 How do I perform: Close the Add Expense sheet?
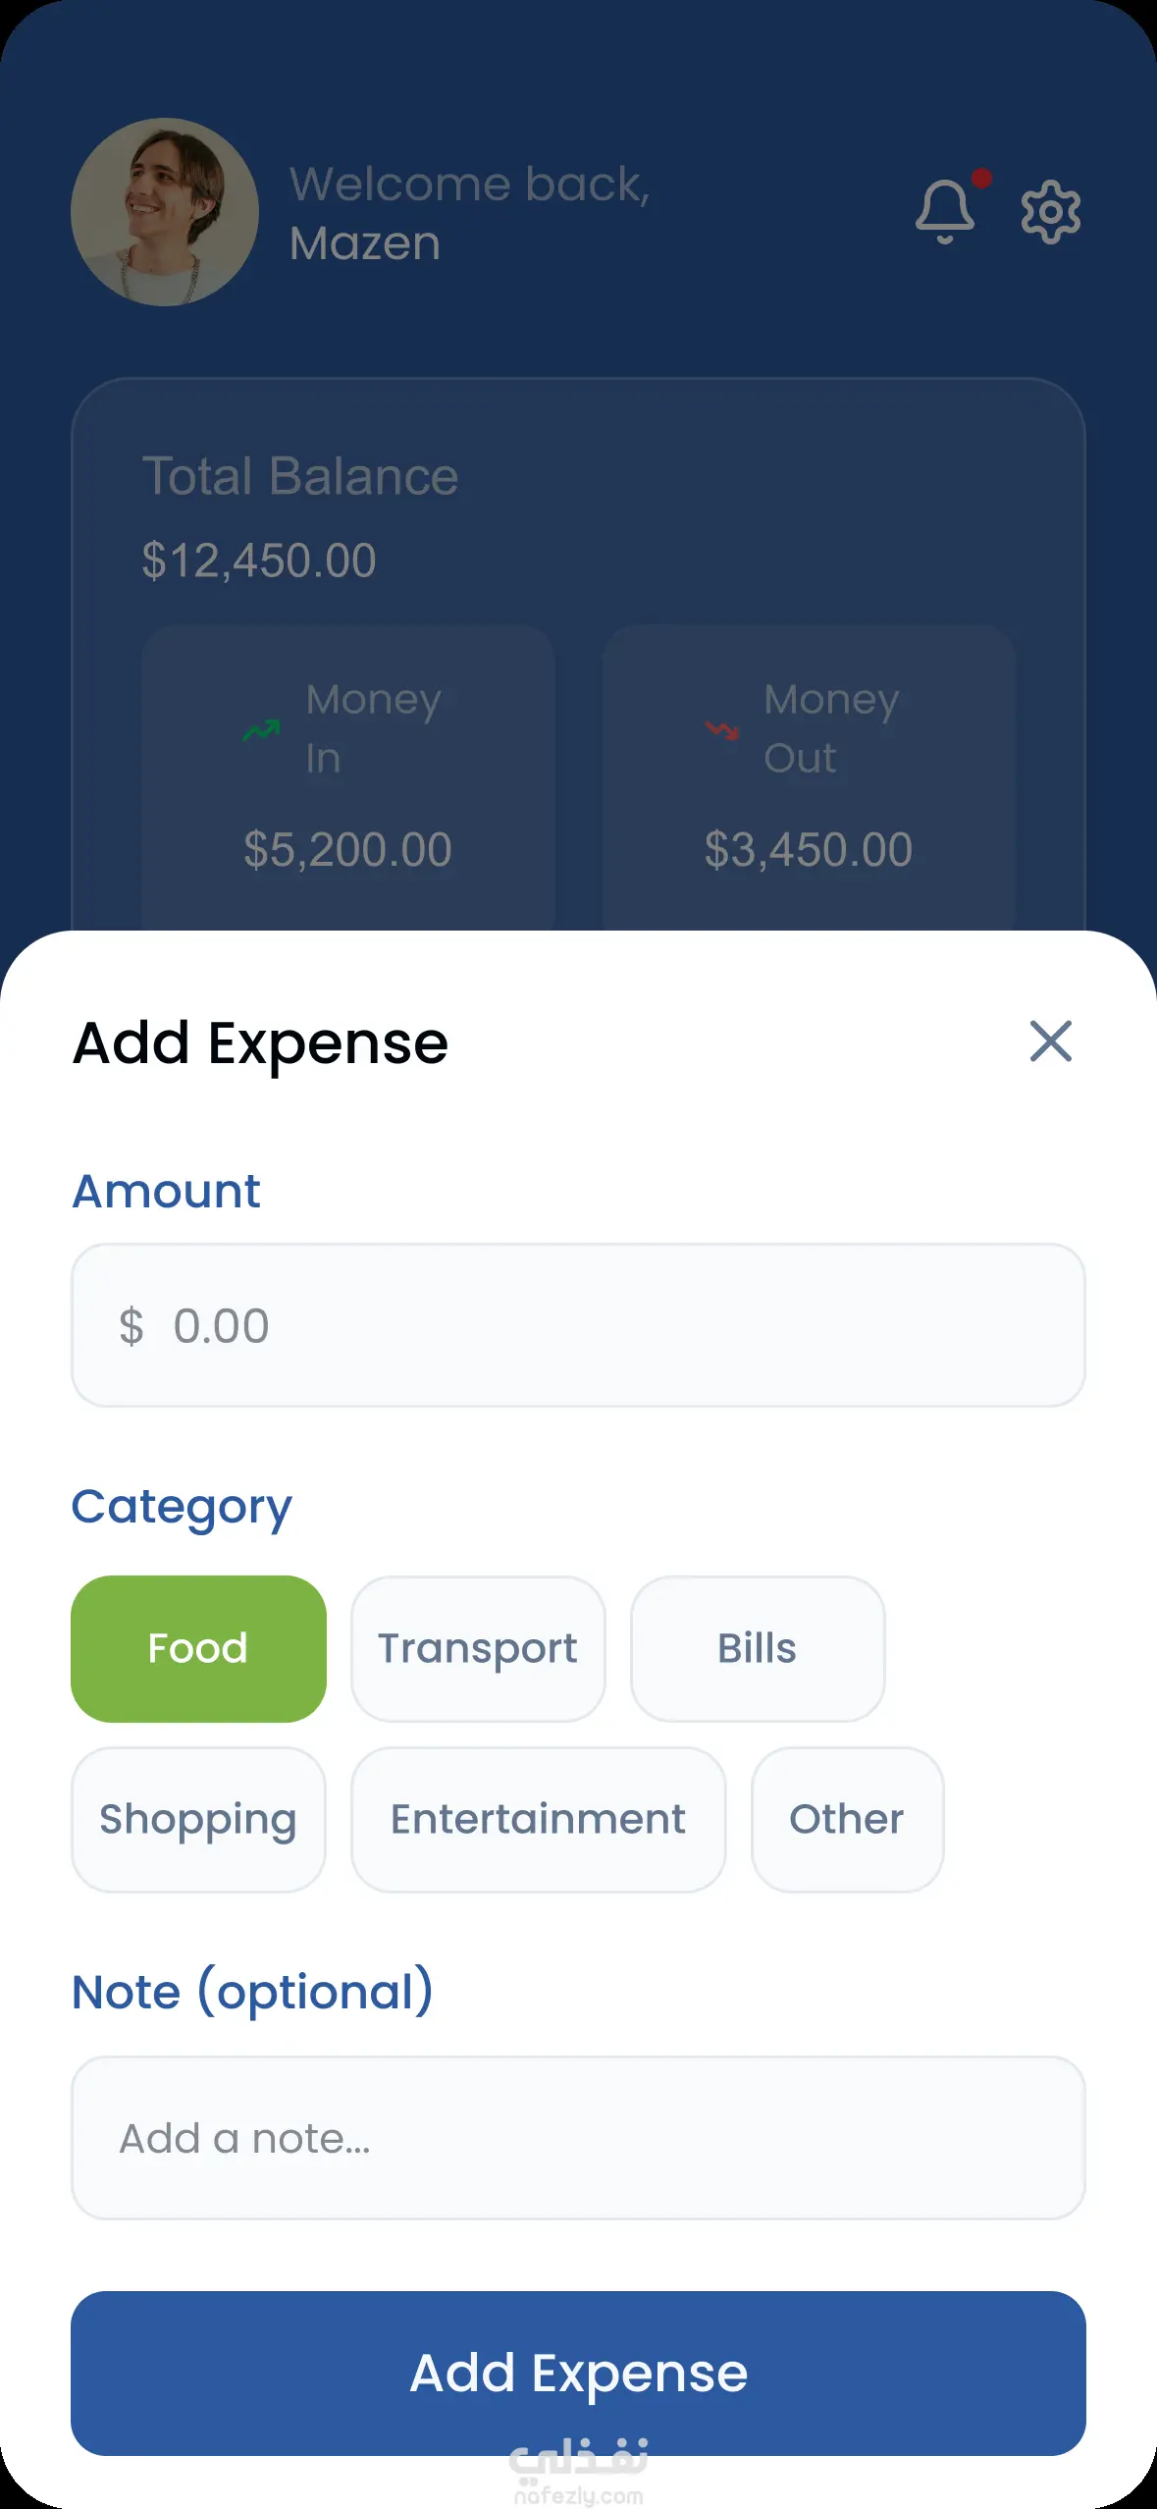[1050, 1041]
